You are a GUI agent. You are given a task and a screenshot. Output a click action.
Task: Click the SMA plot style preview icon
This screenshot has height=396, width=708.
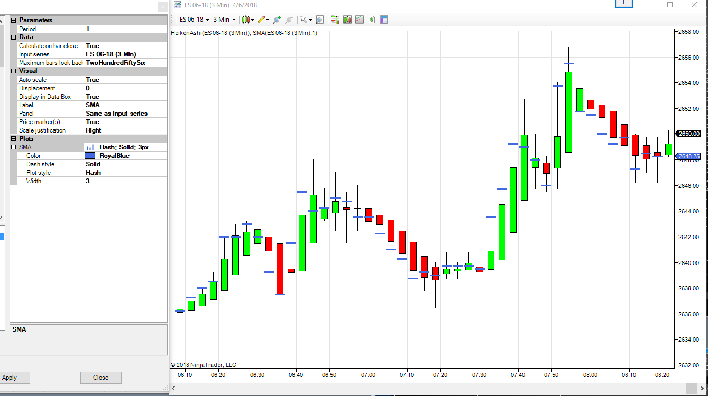[90, 147]
